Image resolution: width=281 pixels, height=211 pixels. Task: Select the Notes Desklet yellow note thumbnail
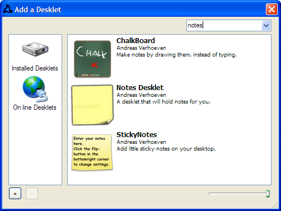(x=92, y=105)
